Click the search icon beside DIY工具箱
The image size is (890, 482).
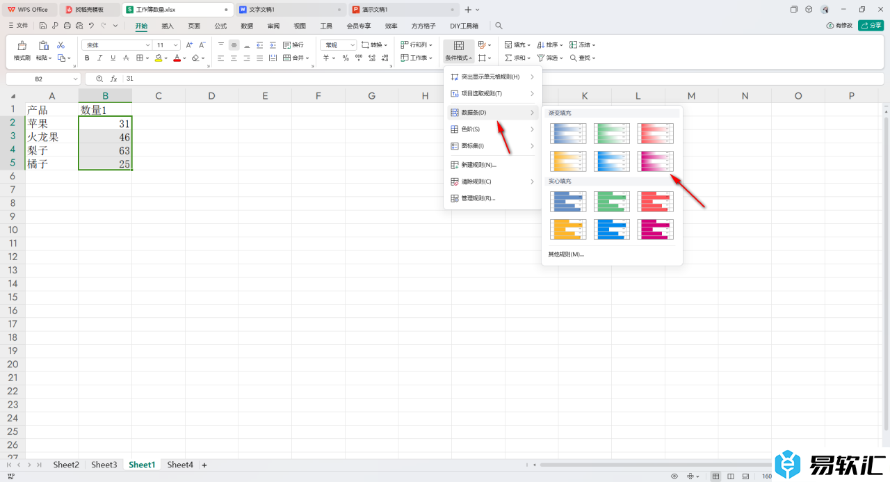pos(499,26)
